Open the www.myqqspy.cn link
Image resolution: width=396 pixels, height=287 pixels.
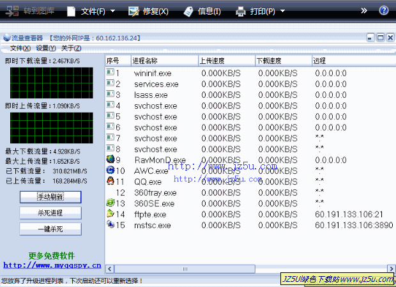click(x=52, y=265)
